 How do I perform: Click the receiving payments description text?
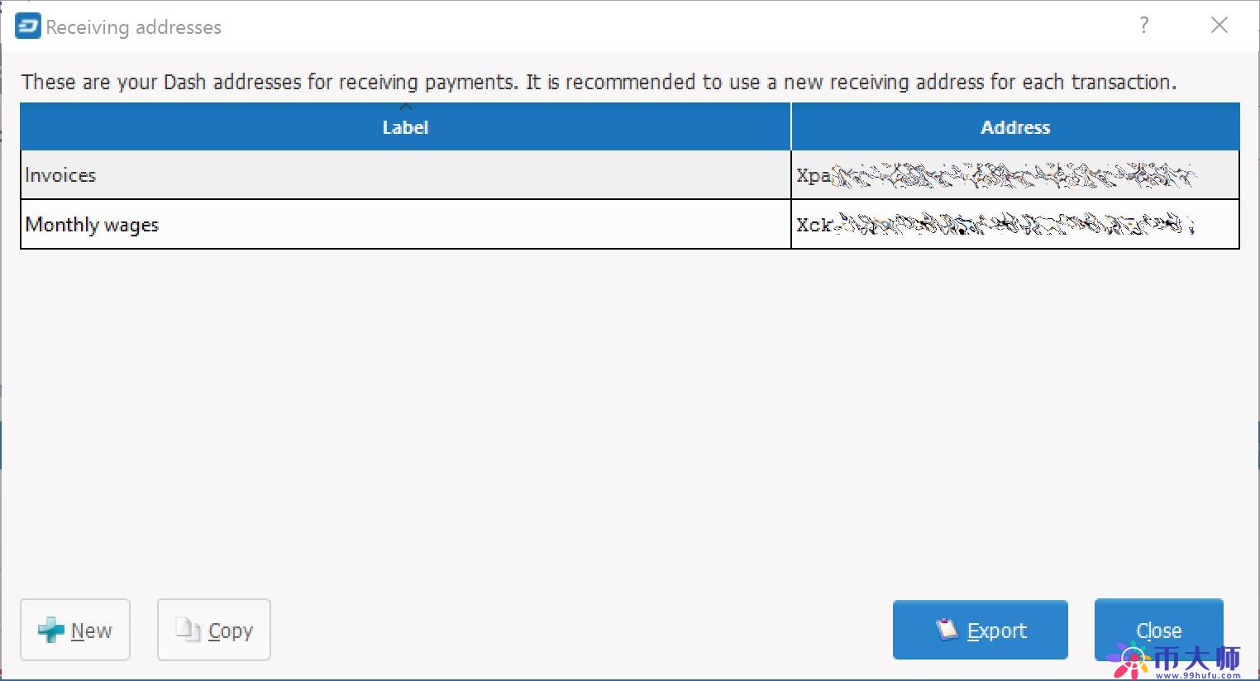(x=599, y=82)
